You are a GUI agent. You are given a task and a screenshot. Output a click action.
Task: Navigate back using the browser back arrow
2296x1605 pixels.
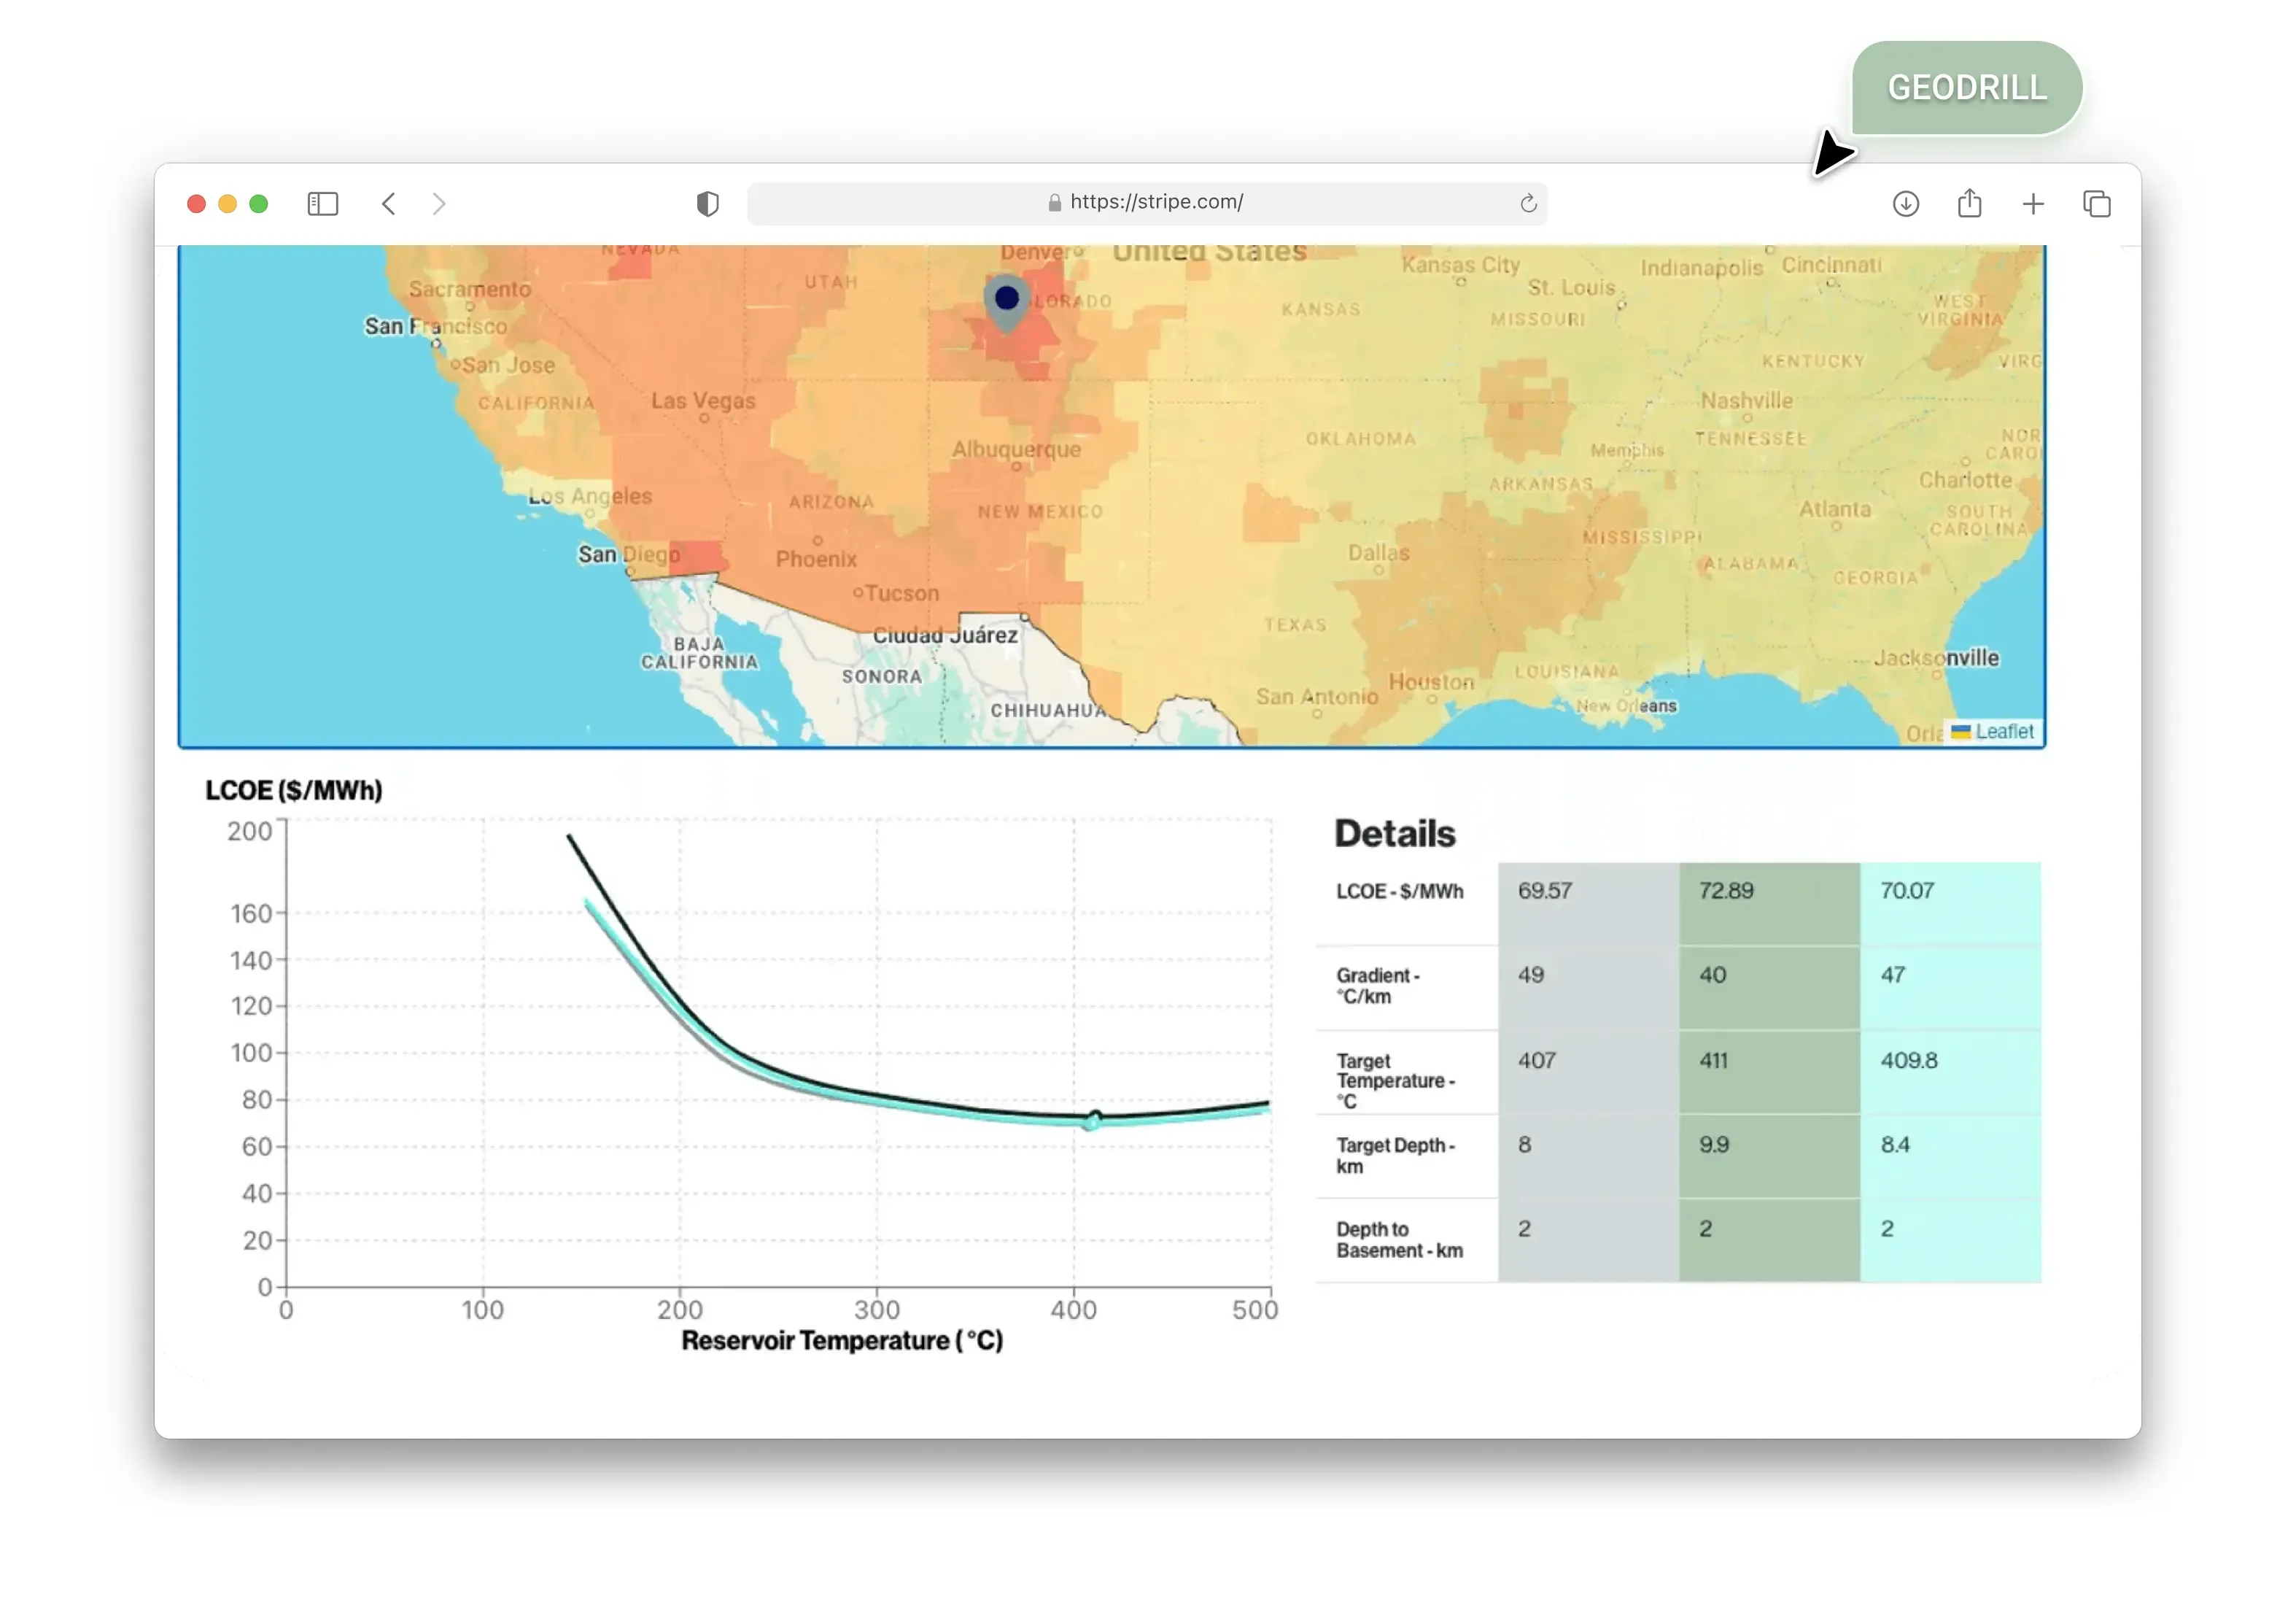tap(389, 203)
